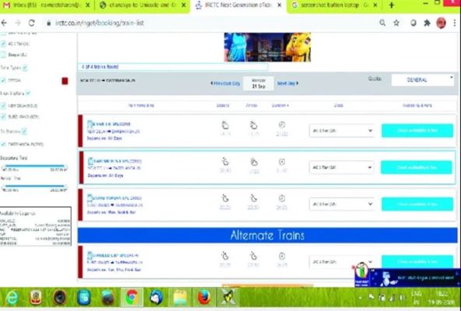The image size is (461, 311).
Task: Expand the first train's class dropdown
Action: coord(342,131)
